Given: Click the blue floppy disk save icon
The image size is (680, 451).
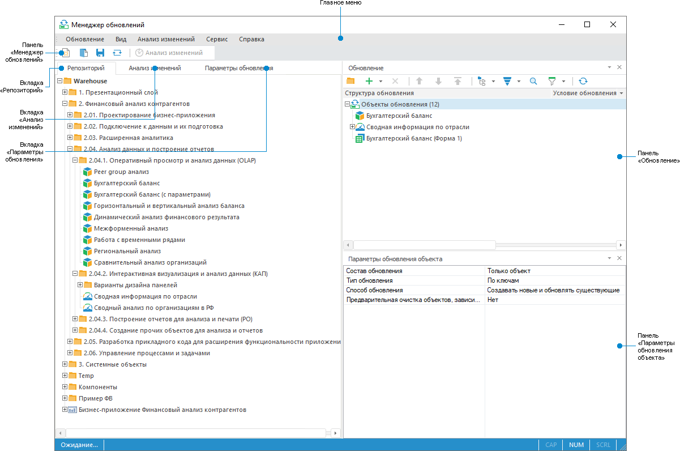Looking at the screenshot, I should (100, 53).
